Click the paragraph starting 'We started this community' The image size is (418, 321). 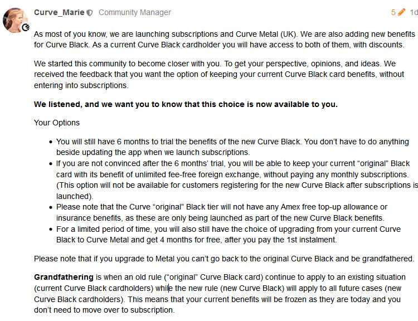219,74
